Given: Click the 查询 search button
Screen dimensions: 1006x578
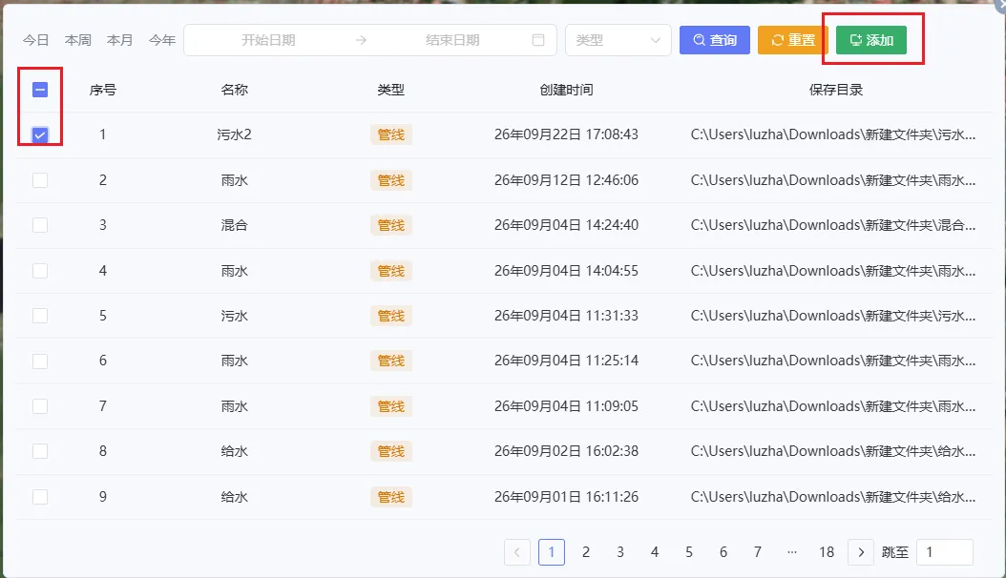Looking at the screenshot, I should click(x=715, y=40).
